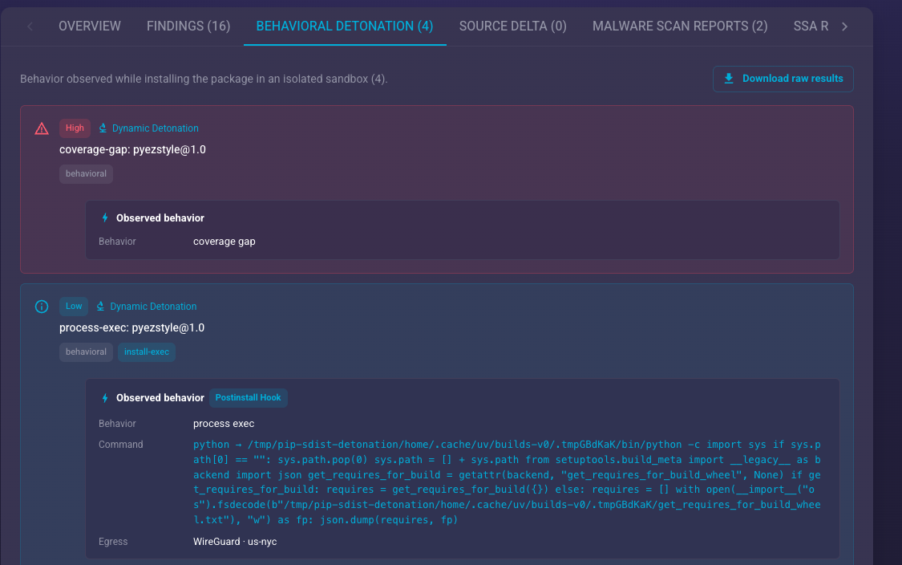The image size is (902, 565).
Task: Click the Command field label
Action: click(121, 445)
